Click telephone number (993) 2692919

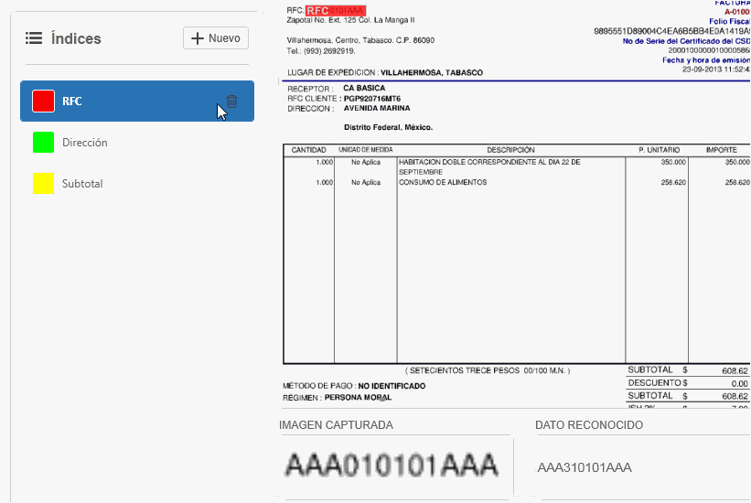(x=328, y=51)
